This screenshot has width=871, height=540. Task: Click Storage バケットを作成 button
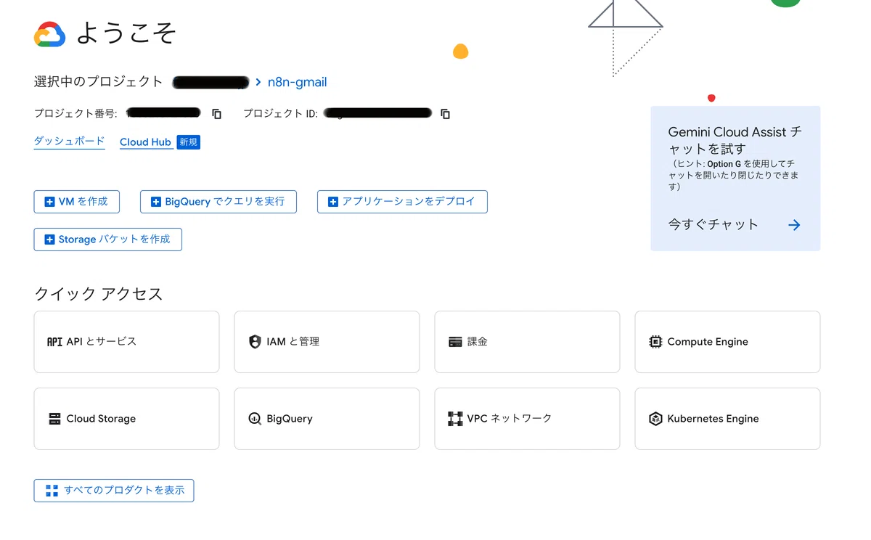107,240
